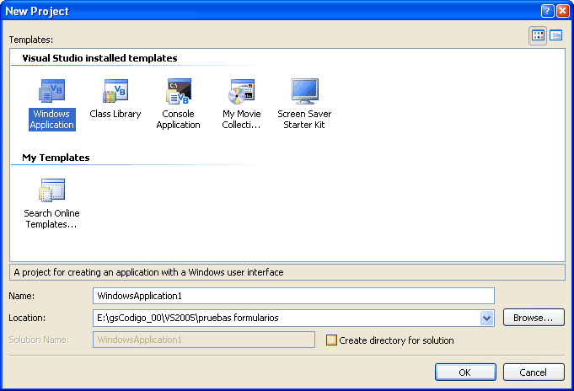Image resolution: width=574 pixels, height=391 pixels.
Task: Click the My Templates section header
Action: tap(56, 158)
